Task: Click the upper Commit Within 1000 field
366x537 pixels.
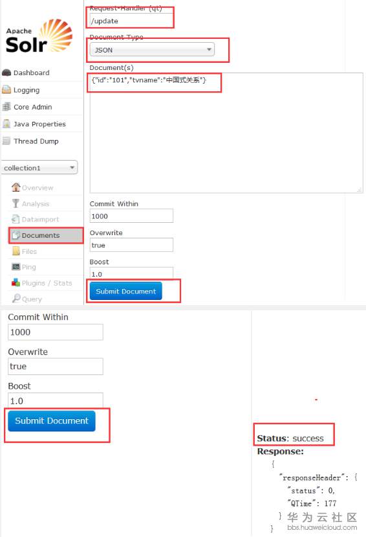Action: tap(131, 216)
